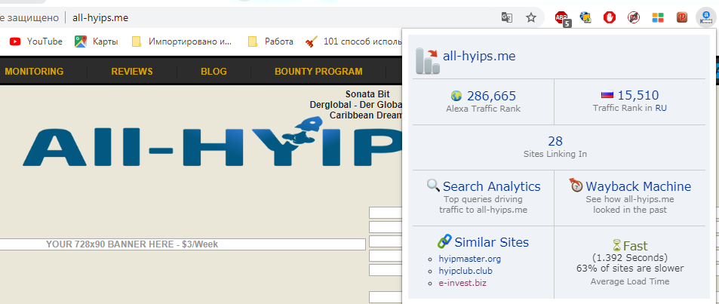This screenshot has width=719, height=304.
Task: Navigate to the BOUNTY PROGRAM page
Action: pyautogui.click(x=318, y=72)
